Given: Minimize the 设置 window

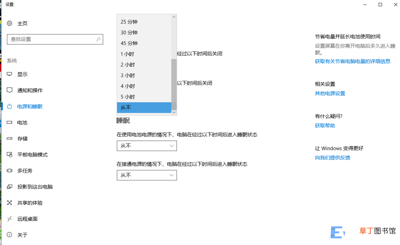Looking at the screenshot, I should click(365, 4).
